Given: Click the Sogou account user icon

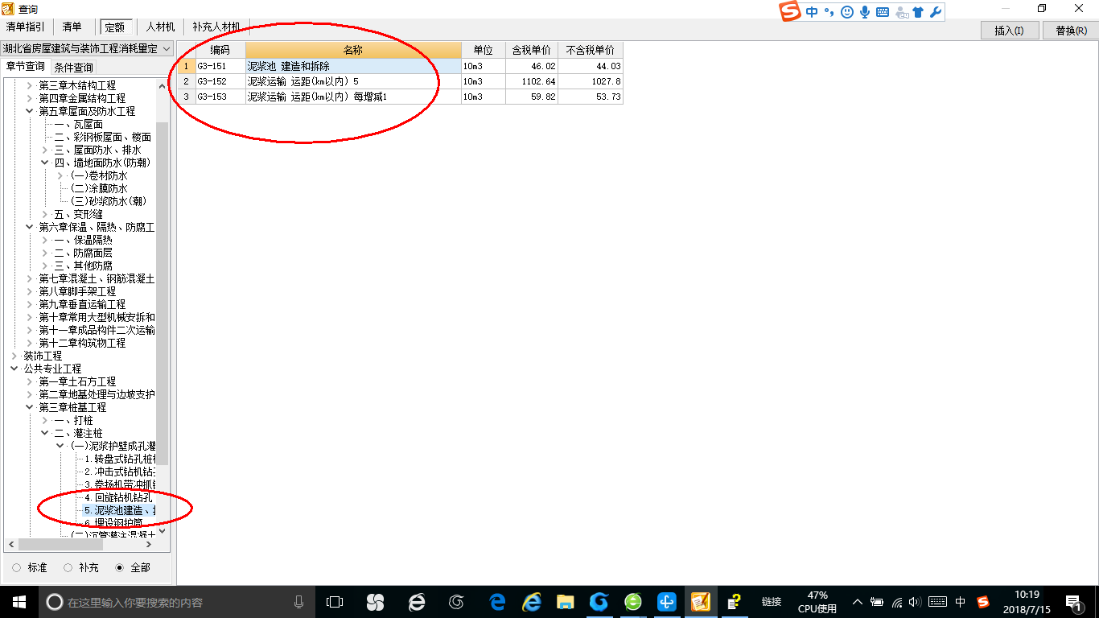Looking at the screenshot, I should click(901, 12).
